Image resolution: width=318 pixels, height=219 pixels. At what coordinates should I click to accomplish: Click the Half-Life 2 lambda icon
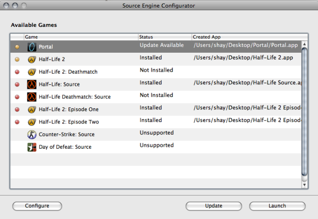pyautogui.click(x=32, y=60)
